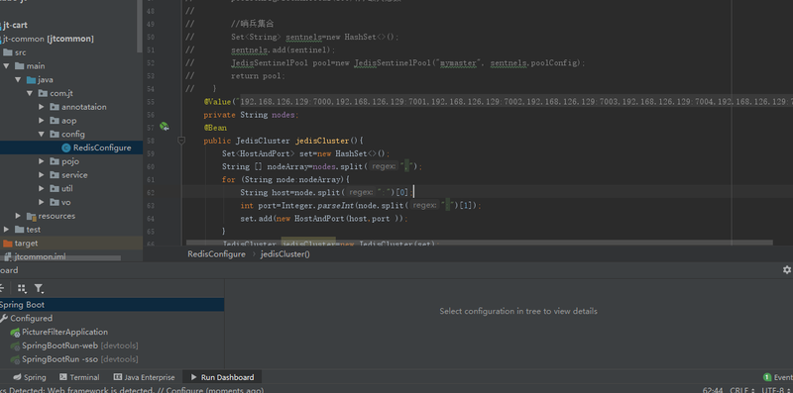
Task: Switch to the Run Dashboard tab
Action: pos(222,377)
